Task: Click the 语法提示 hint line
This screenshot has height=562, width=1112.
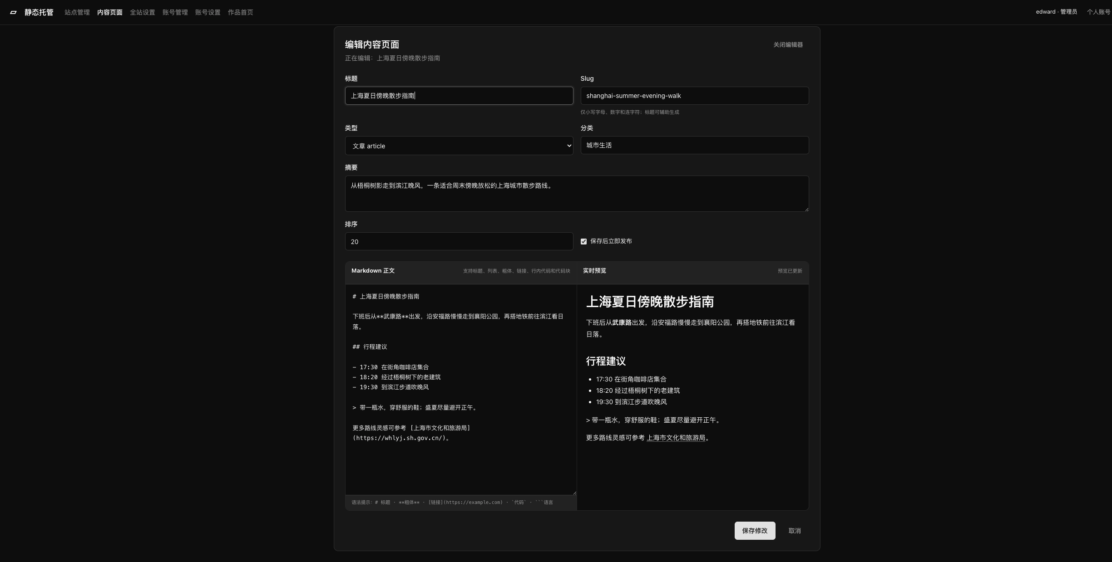Action: [x=452, y=502]
